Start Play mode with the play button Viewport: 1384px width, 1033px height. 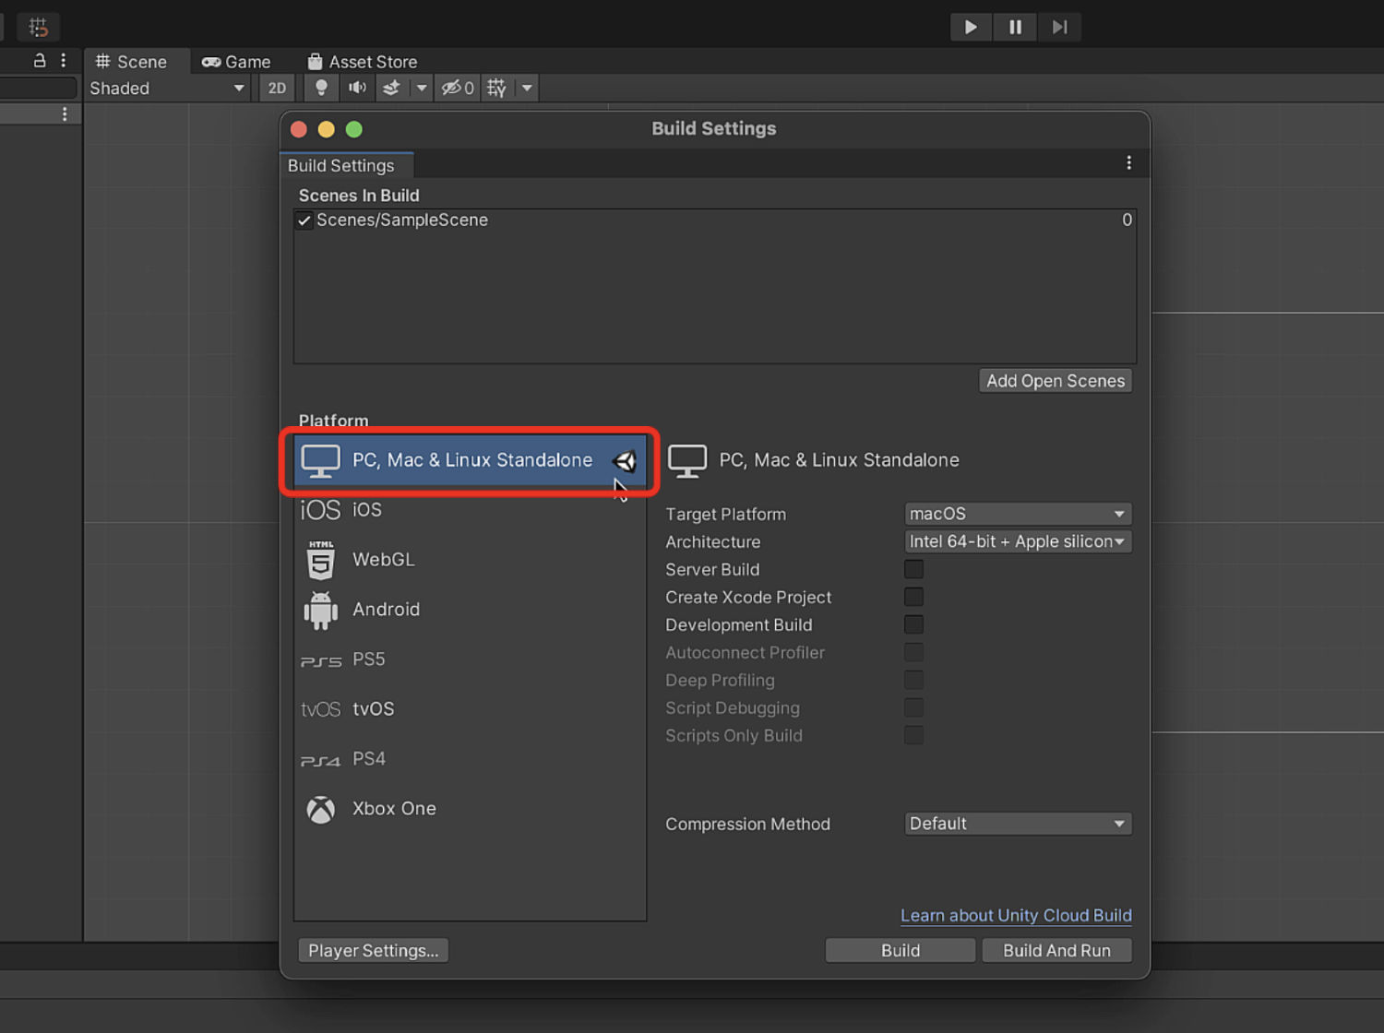click(971, 27)
